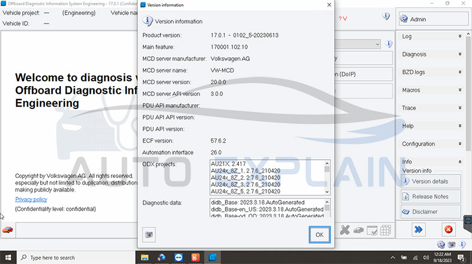Select AU24x_8Z_2 entry in ODX projects
Screen dimensions: 472x264
[x=245, y=178]
